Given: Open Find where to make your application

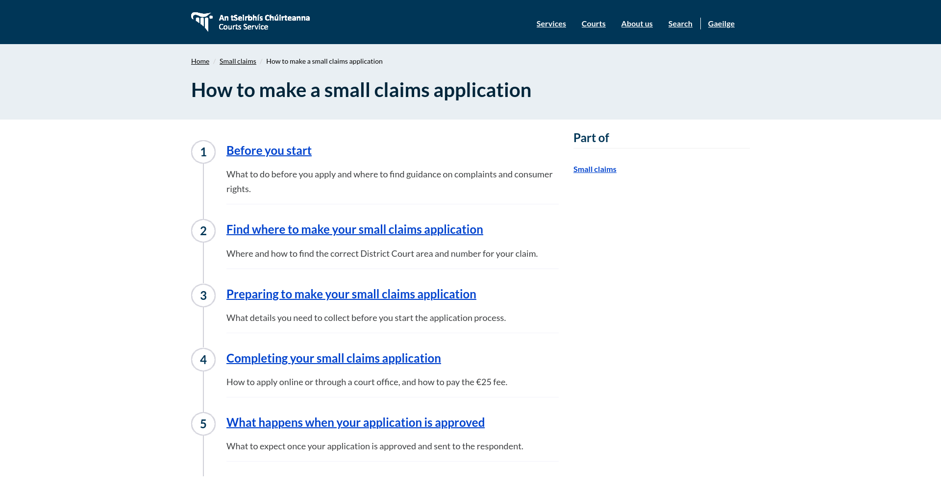Looking at the screenshot, I should click(x=355, y=229).
